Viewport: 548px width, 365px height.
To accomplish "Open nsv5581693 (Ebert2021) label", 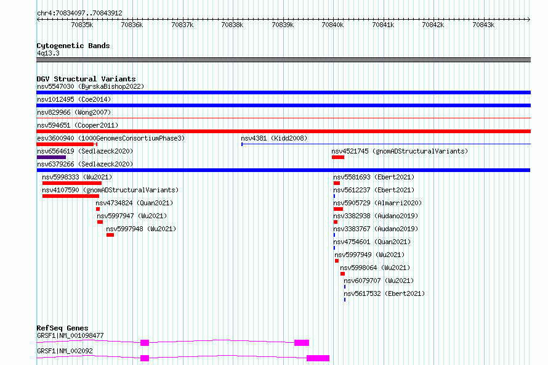I will pos(374,177).
